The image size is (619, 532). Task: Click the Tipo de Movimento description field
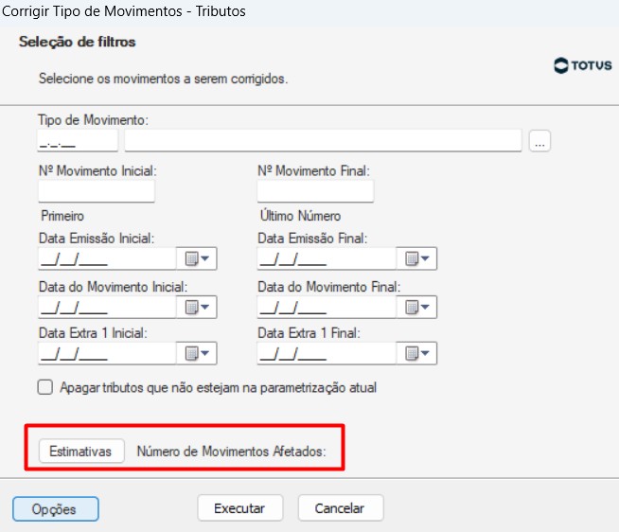[x=324, y=141]
